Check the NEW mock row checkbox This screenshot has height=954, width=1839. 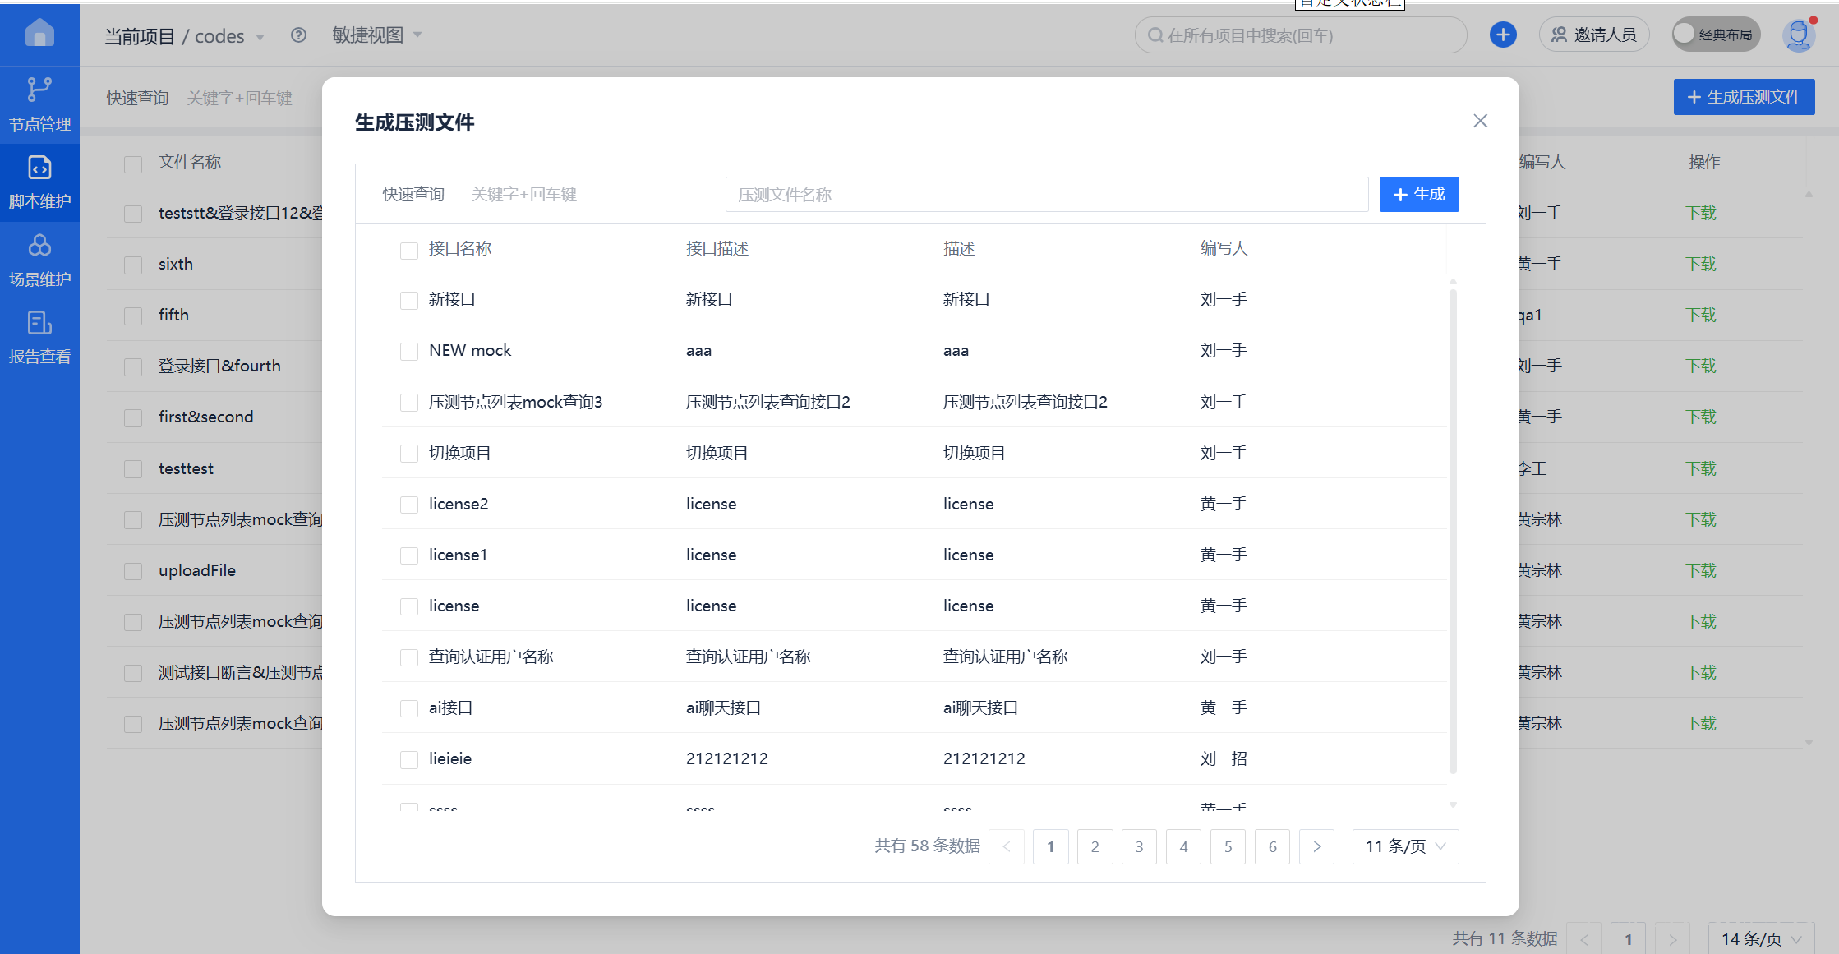tap(408, 352)
